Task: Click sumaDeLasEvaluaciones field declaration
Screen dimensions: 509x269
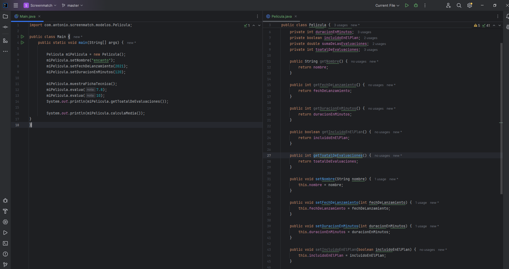Action: [x=344, y=44]
